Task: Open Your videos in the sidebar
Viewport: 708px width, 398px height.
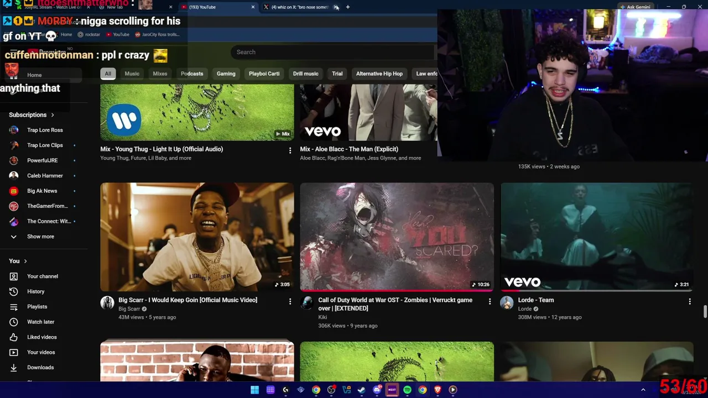Action: pyautogui.click(x=41, y=352)
